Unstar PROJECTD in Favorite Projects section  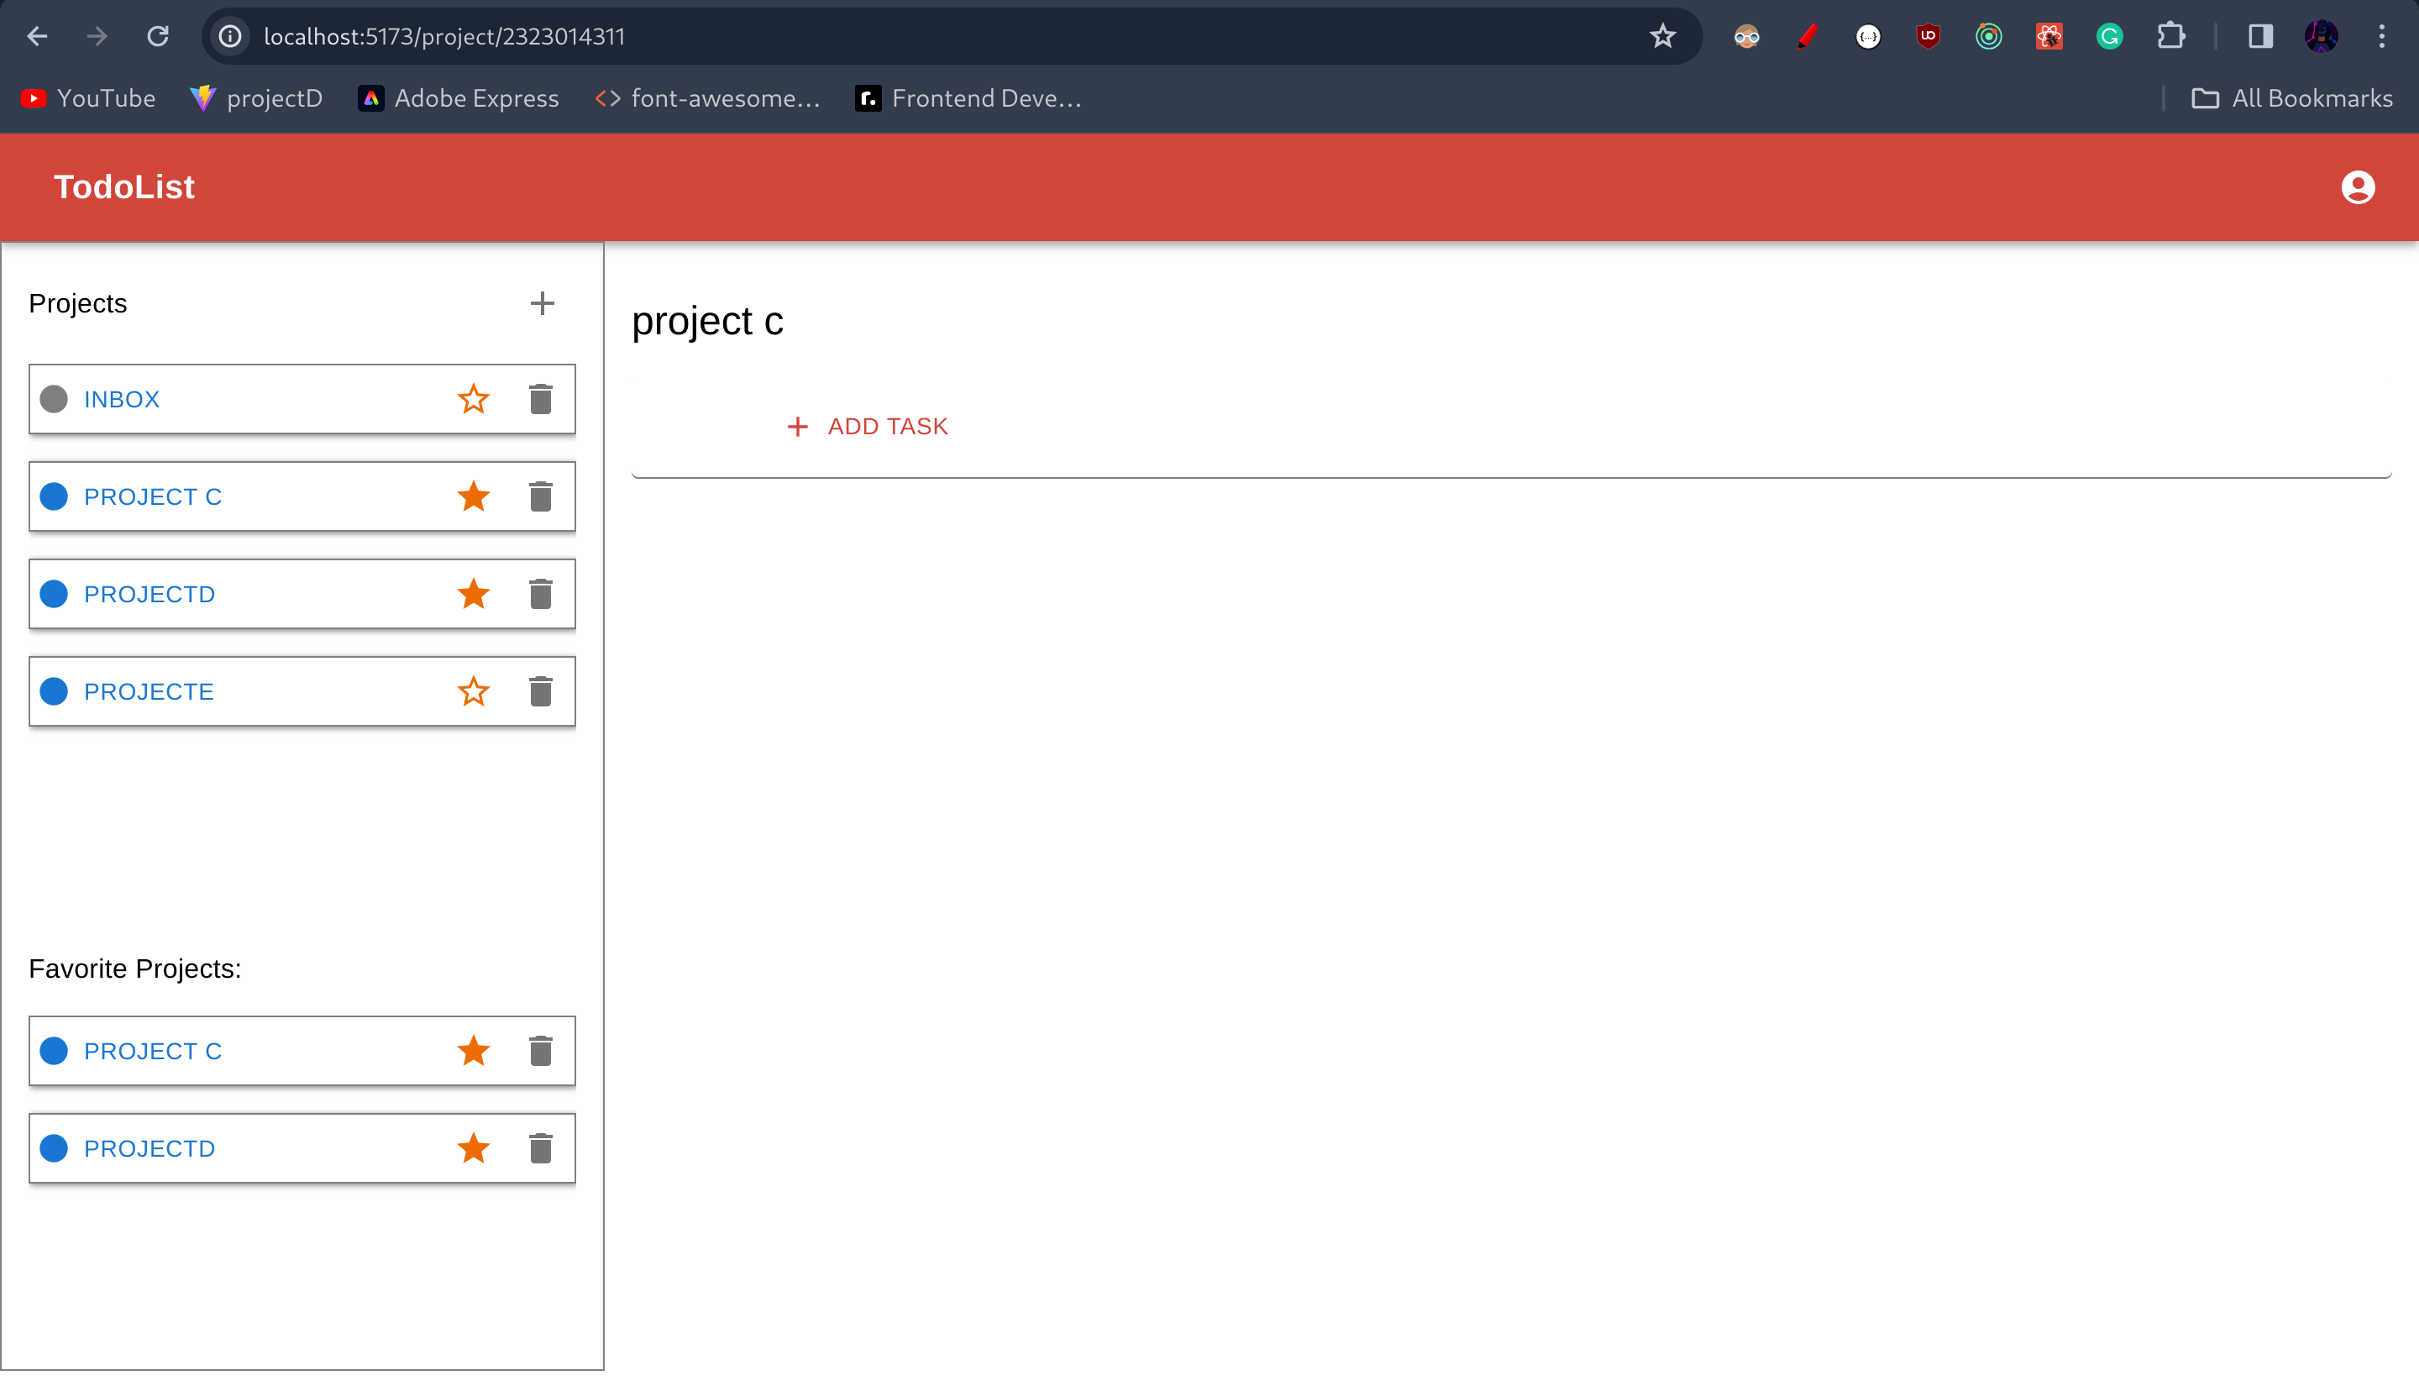point(473,1148)
